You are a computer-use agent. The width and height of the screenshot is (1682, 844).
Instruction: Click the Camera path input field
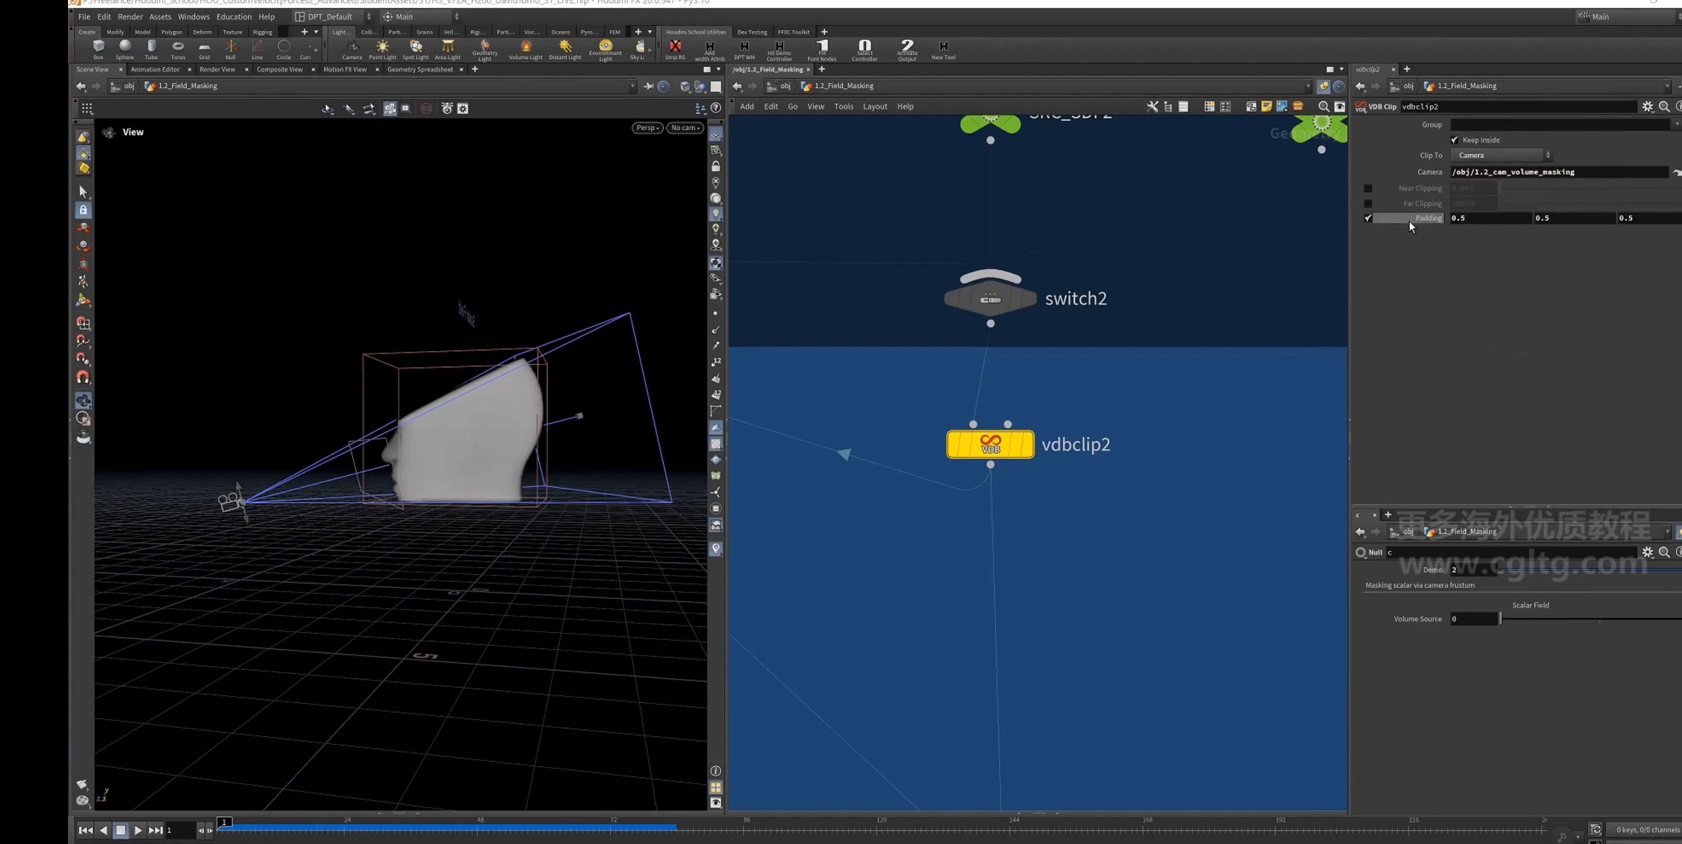(1559, 172)
